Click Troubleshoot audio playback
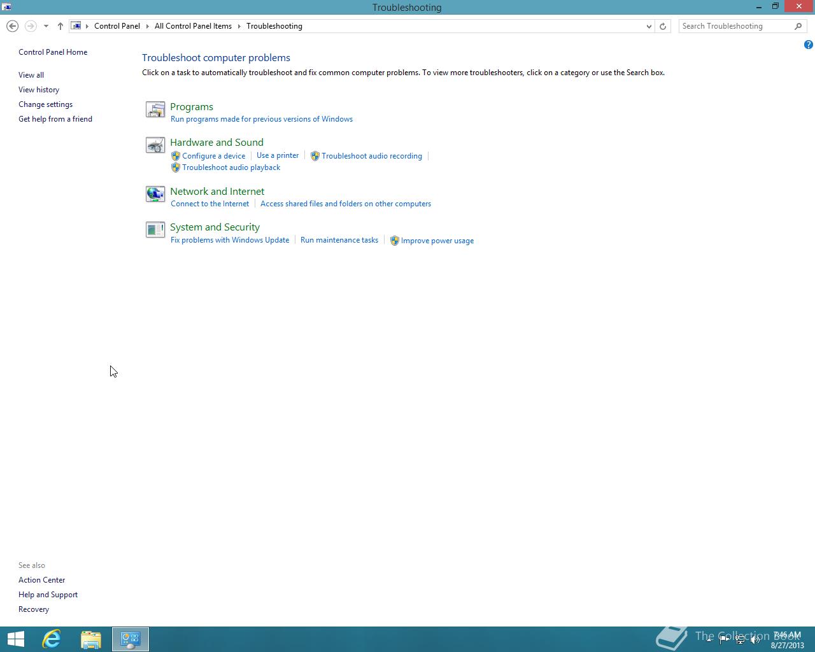Image resolution: width=815 pixels, height=652 pixels. [x=231, y=167]
